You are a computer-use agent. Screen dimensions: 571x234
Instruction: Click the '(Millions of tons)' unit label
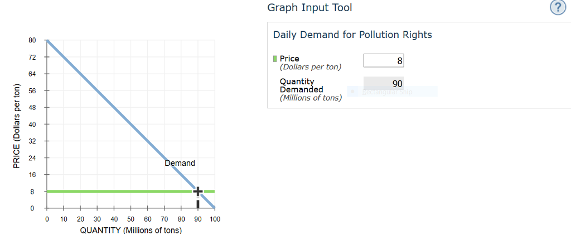311,98
